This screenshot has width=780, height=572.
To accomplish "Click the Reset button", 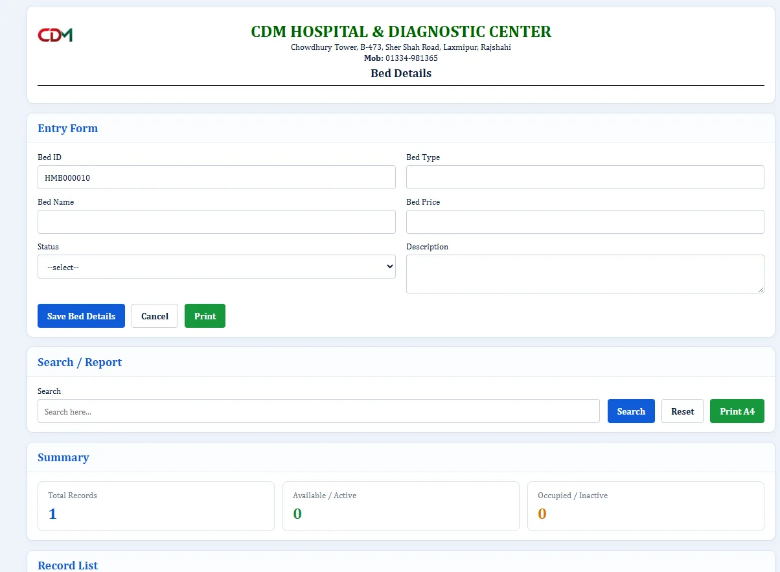I will click(x=682, y=411).
